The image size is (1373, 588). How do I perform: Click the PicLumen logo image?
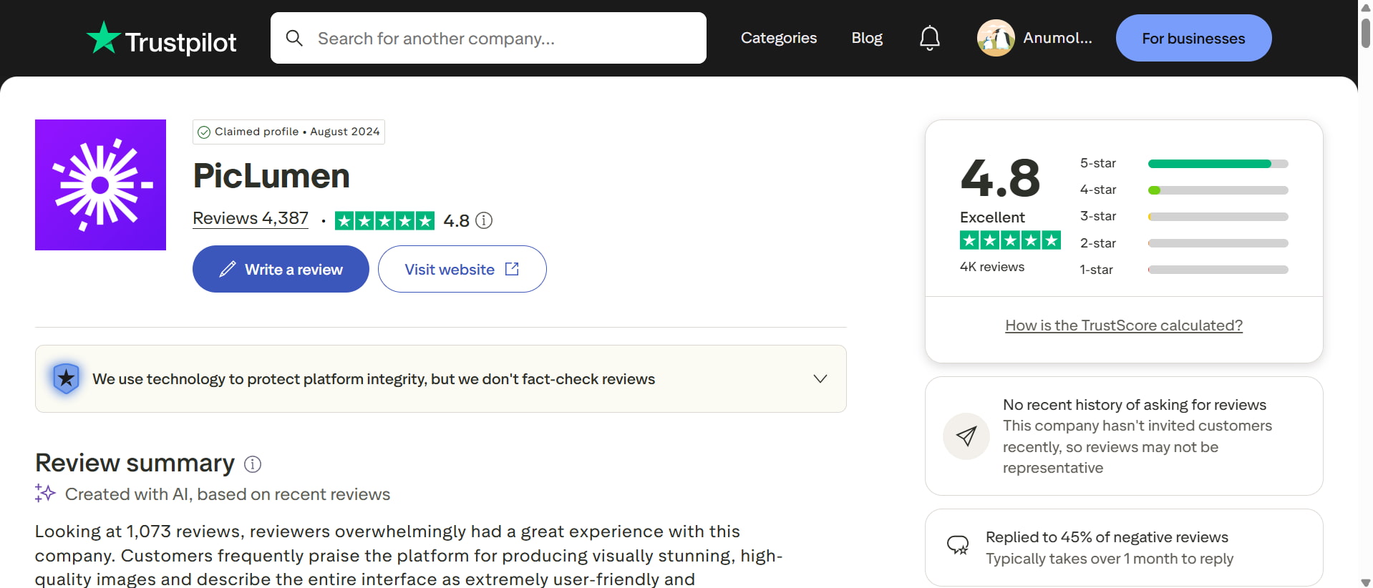(100, 185)
